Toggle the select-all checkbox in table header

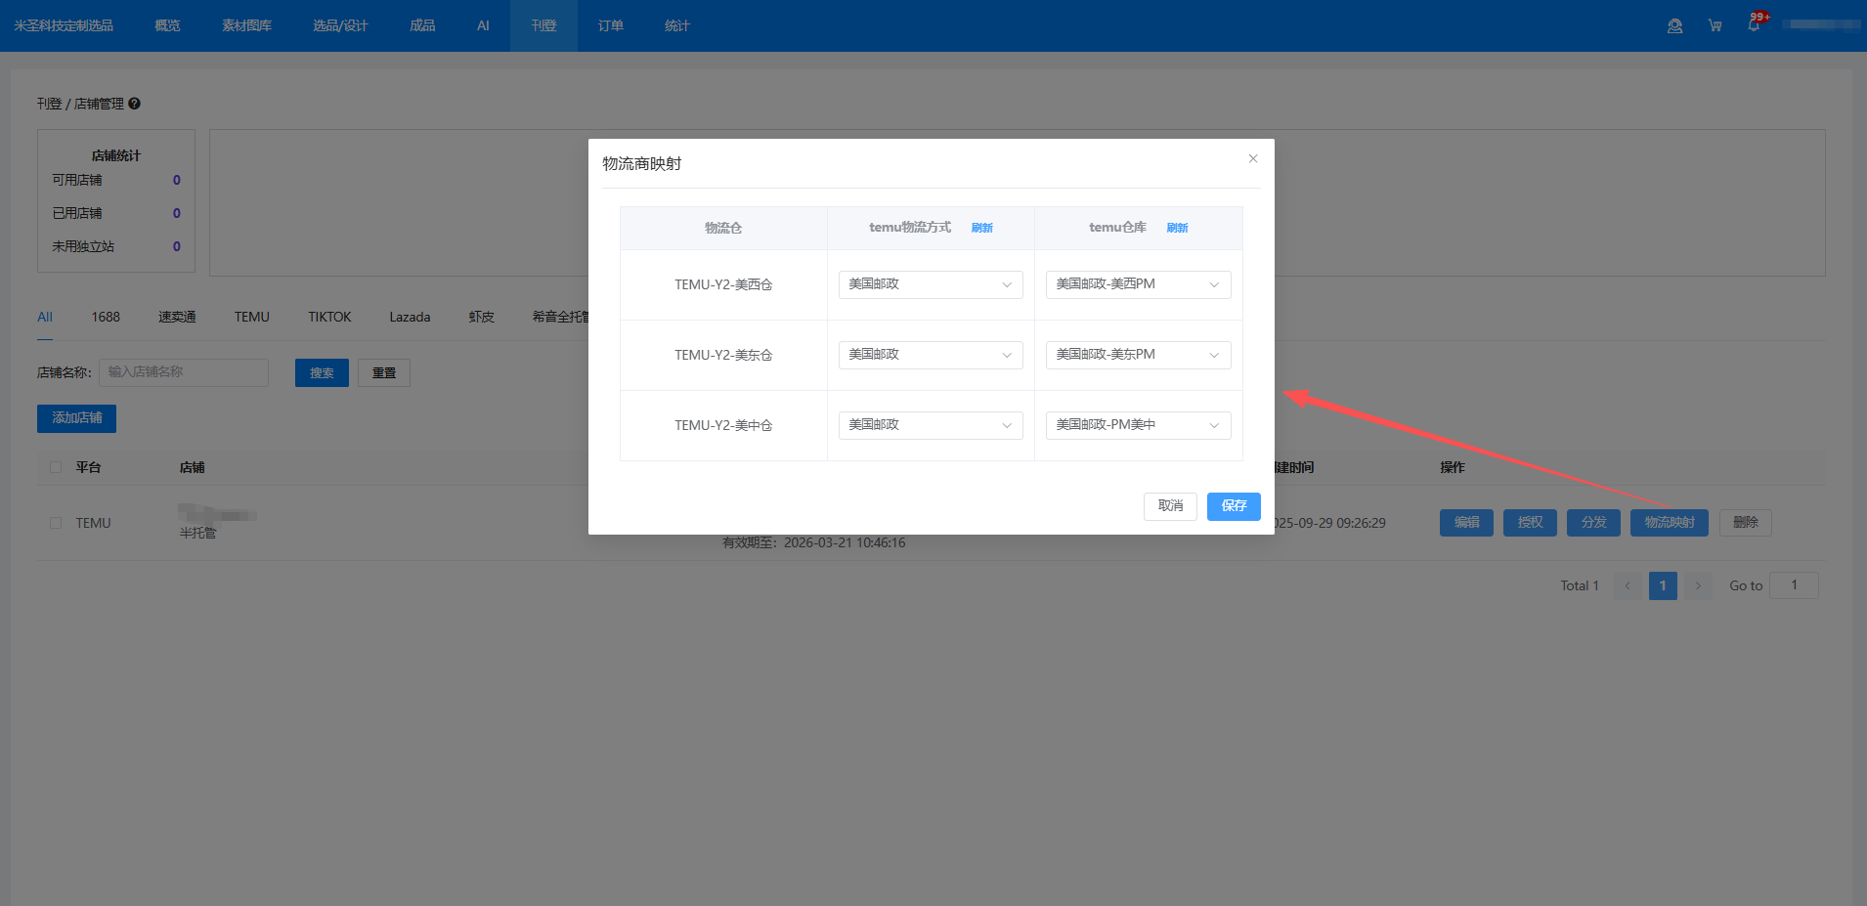tap(56, 467)
